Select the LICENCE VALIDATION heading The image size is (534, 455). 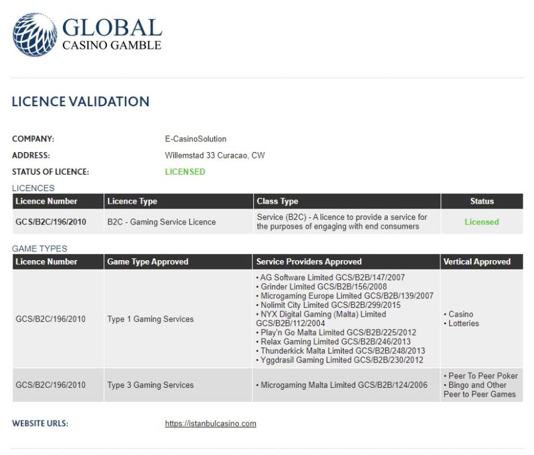[80, 101]
